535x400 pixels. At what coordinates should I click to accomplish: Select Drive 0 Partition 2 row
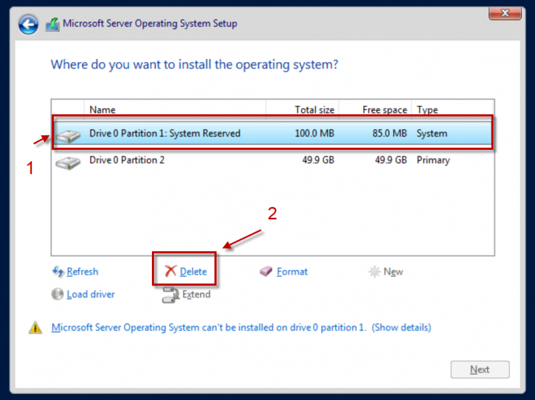272,161
